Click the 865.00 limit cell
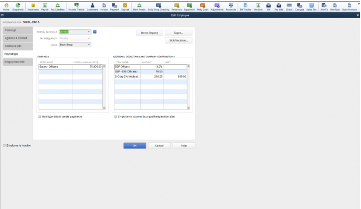Screen dimensions: 361x209 click(x=175, y=77)
